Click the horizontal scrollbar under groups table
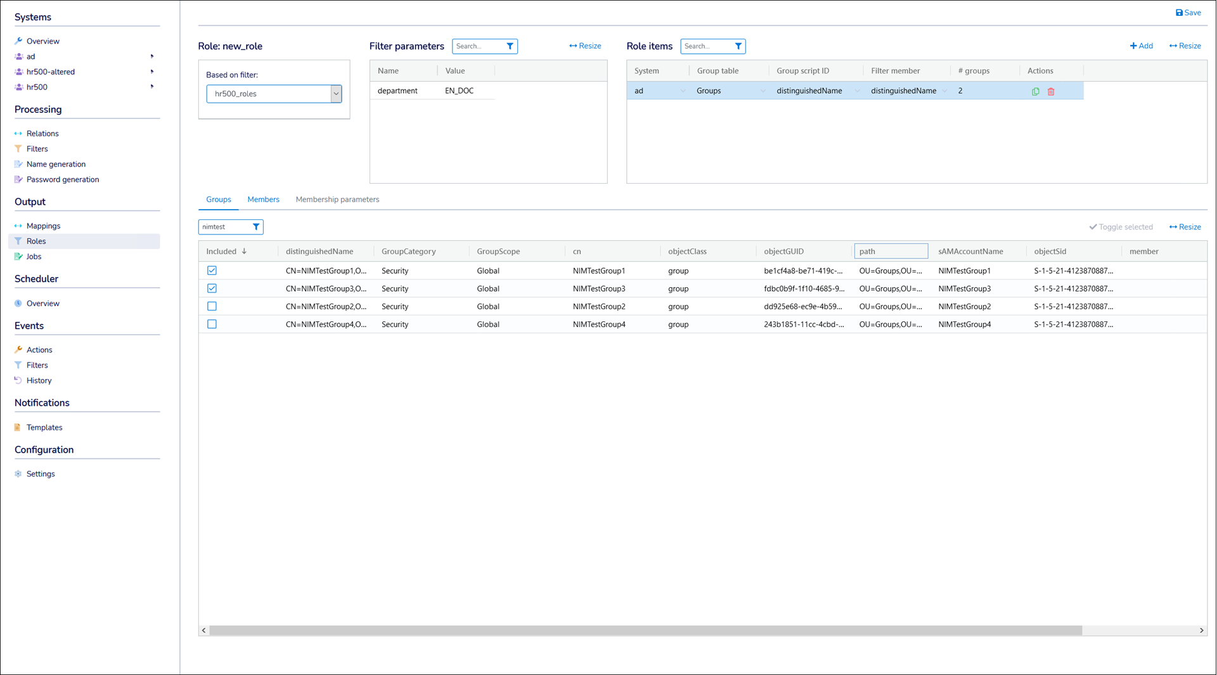 [645, 631]
